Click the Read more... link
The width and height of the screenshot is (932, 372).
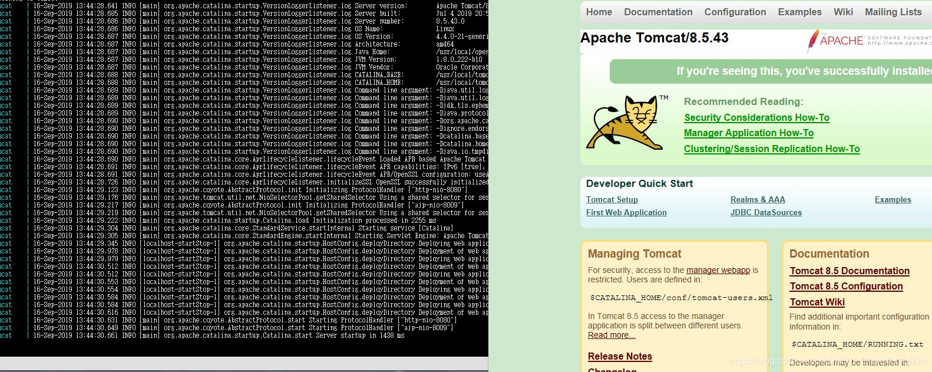click(612, 335)
